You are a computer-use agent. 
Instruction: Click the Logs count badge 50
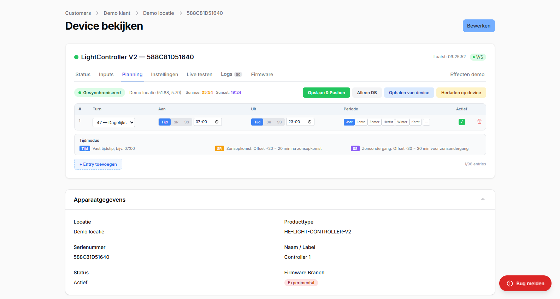[x=238, y=75]
